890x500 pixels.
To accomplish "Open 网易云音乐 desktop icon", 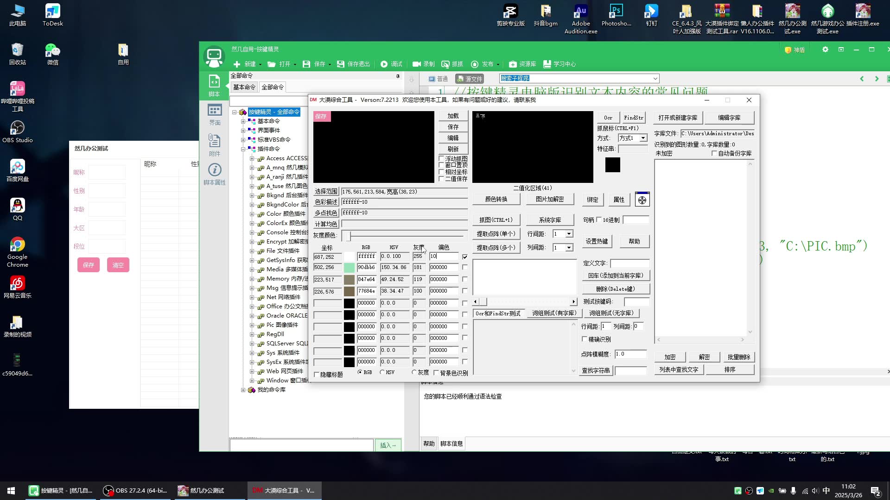I will click(x=18, y=287).
